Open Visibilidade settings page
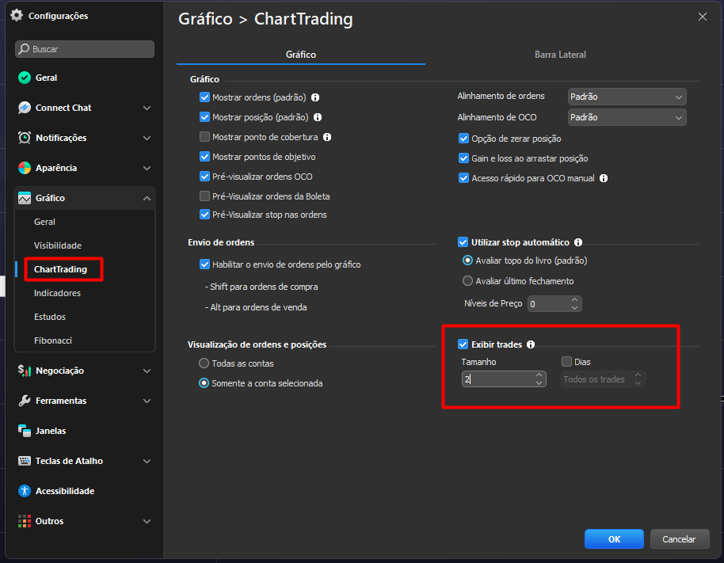Screen dimensions: 724x563 point(58,245)
